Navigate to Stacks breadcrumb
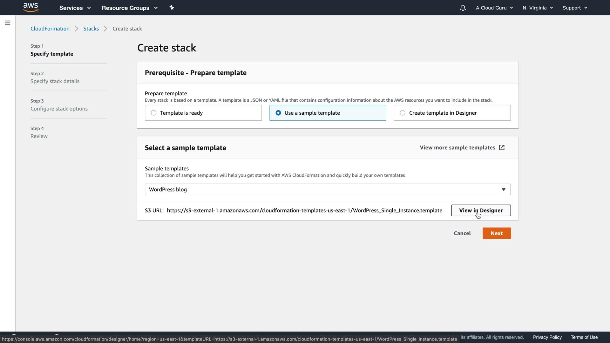This screenshot has height=343, width=610. point(91,29)
